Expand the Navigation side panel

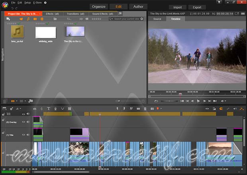pyautogui.click(x=2, y=54)
